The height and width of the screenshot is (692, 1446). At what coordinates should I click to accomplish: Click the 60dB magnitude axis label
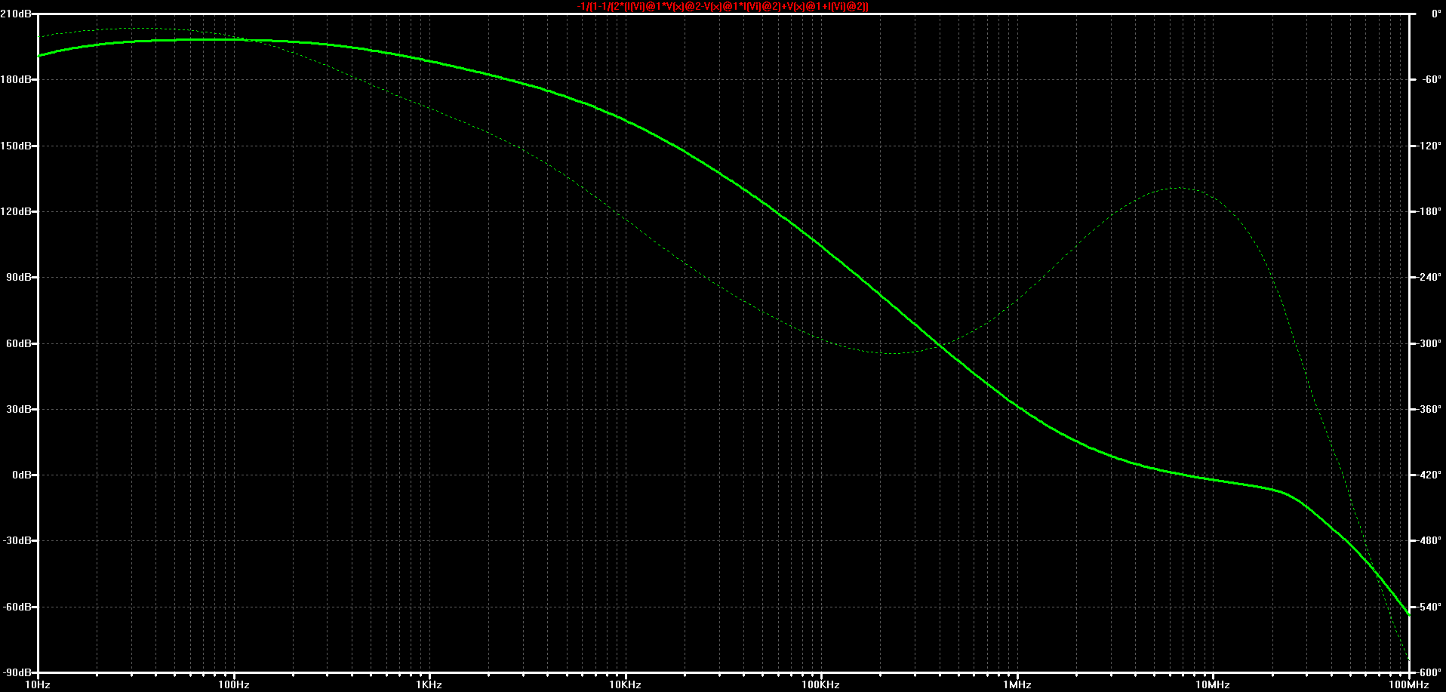click(19, 343)
